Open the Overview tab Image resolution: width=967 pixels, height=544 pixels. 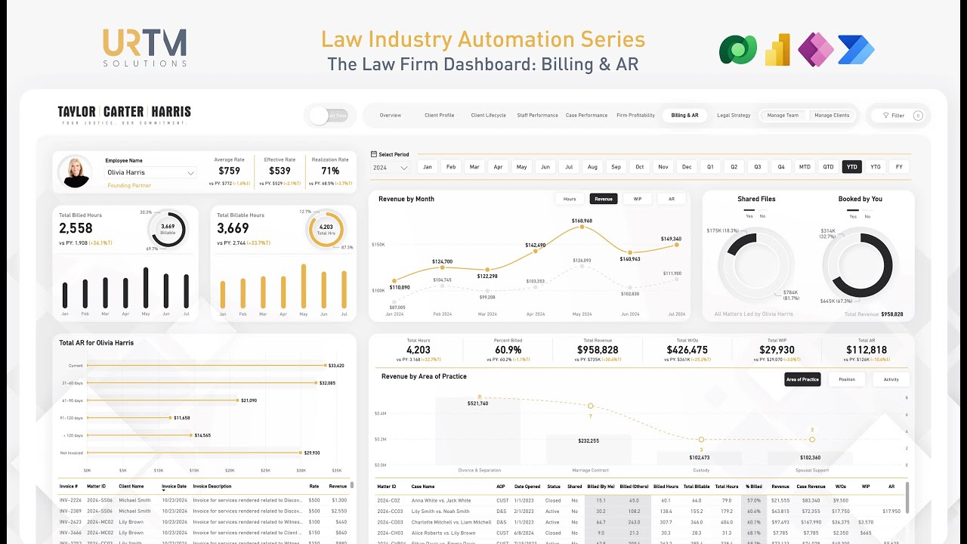(x=391, y=116)
